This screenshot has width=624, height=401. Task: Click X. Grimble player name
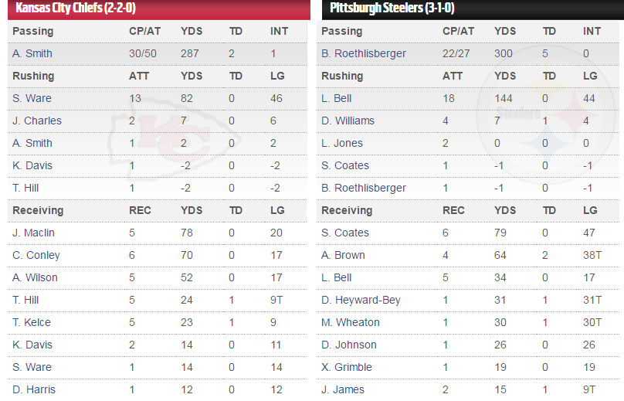coord(347,367)
